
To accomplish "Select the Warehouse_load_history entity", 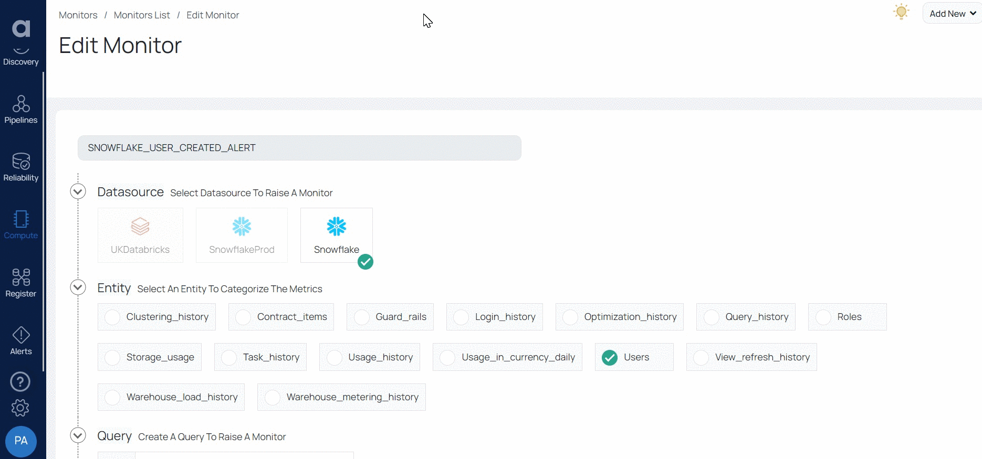I will pos(171,397).
